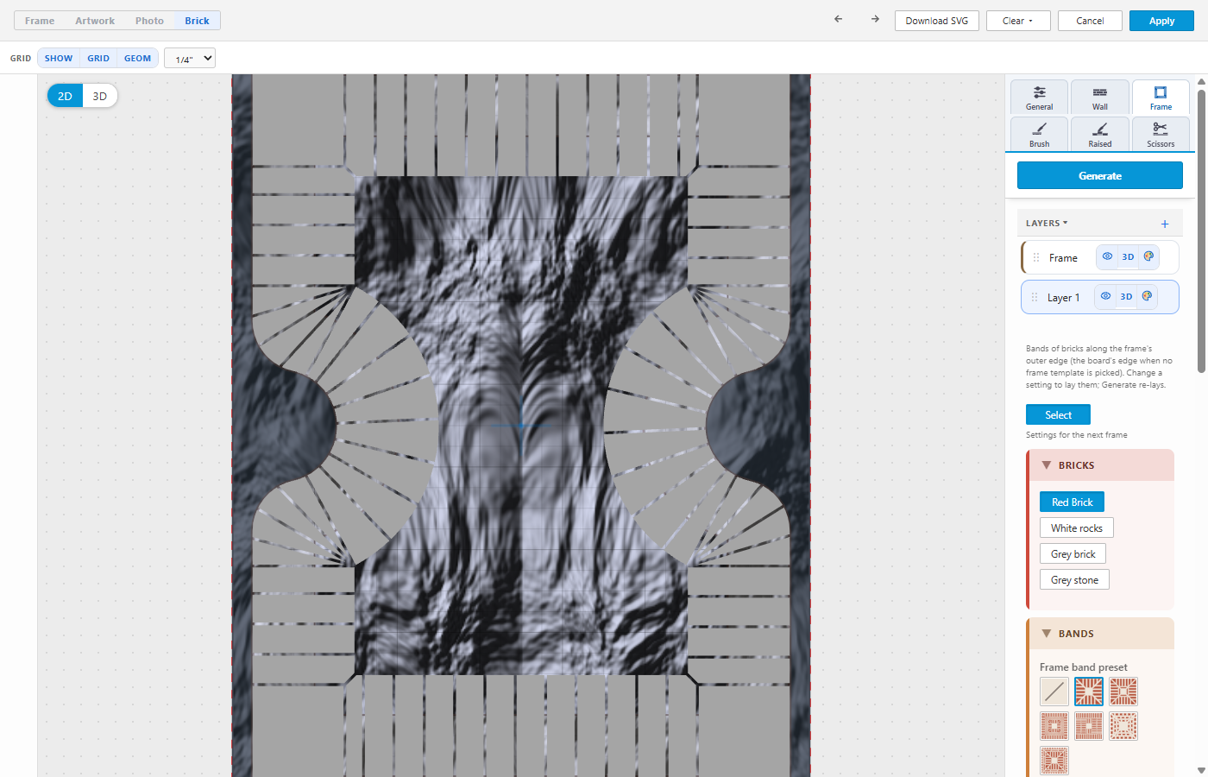Open the LAYERS dropdown menu
The height and width of the screenshot is (777, 1208).
1047,223
